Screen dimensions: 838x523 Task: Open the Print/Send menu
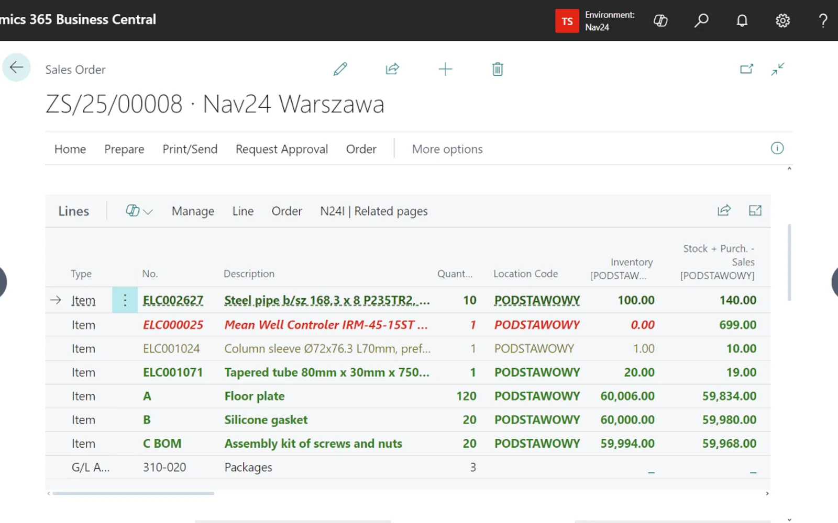[190, 149]
